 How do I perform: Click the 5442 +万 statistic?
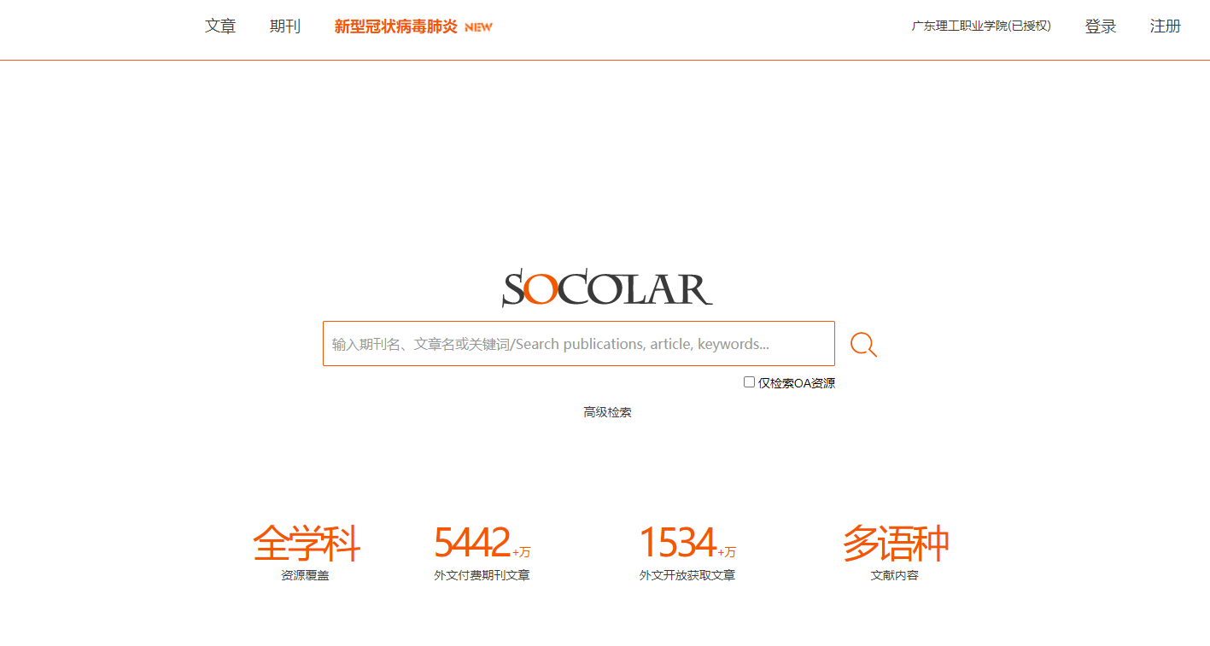coord(482,543)
